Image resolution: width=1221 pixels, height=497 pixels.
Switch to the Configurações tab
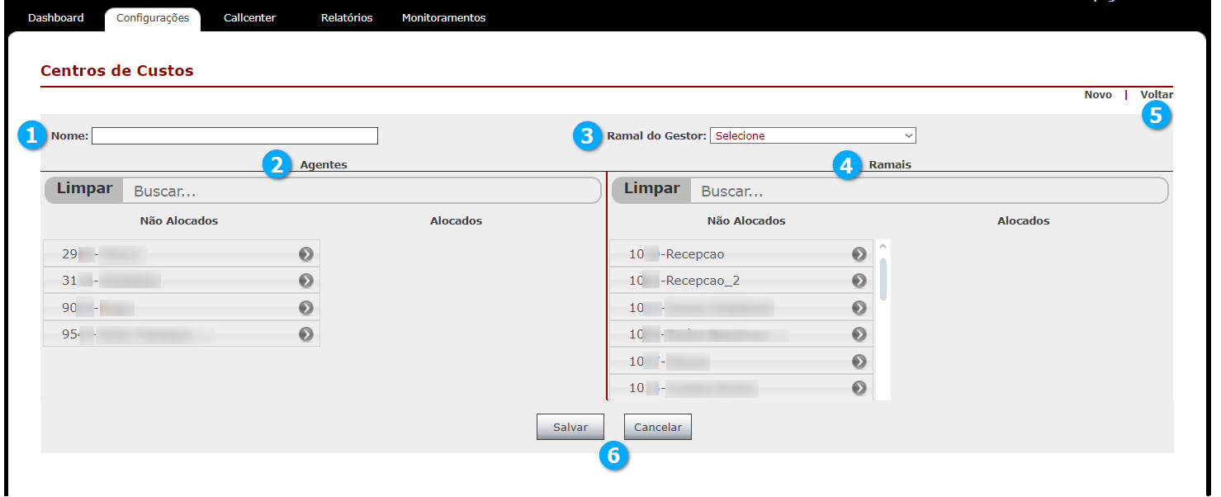[153, 18]
